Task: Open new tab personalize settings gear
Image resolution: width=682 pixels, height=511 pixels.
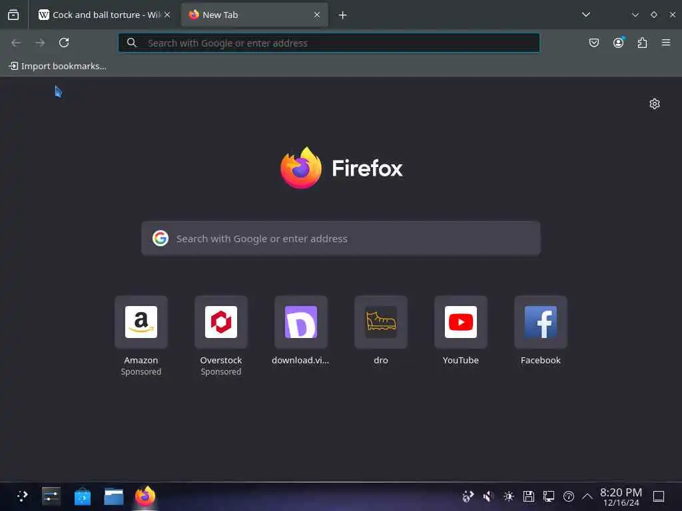Action: [x=654, y=104]
